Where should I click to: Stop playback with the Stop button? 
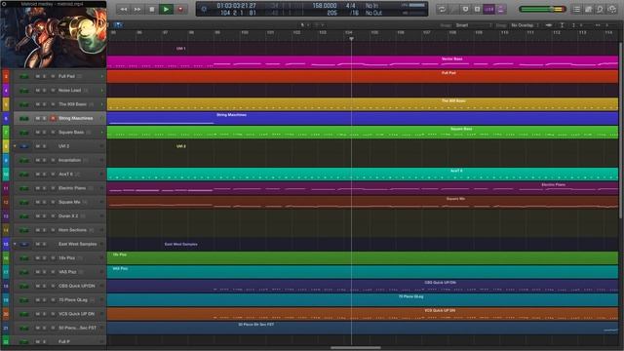coord(152,9)
